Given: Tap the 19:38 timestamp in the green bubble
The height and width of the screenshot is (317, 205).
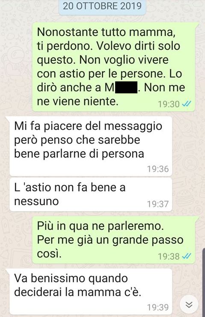Looking at the screenshot, I should [169, 257].
